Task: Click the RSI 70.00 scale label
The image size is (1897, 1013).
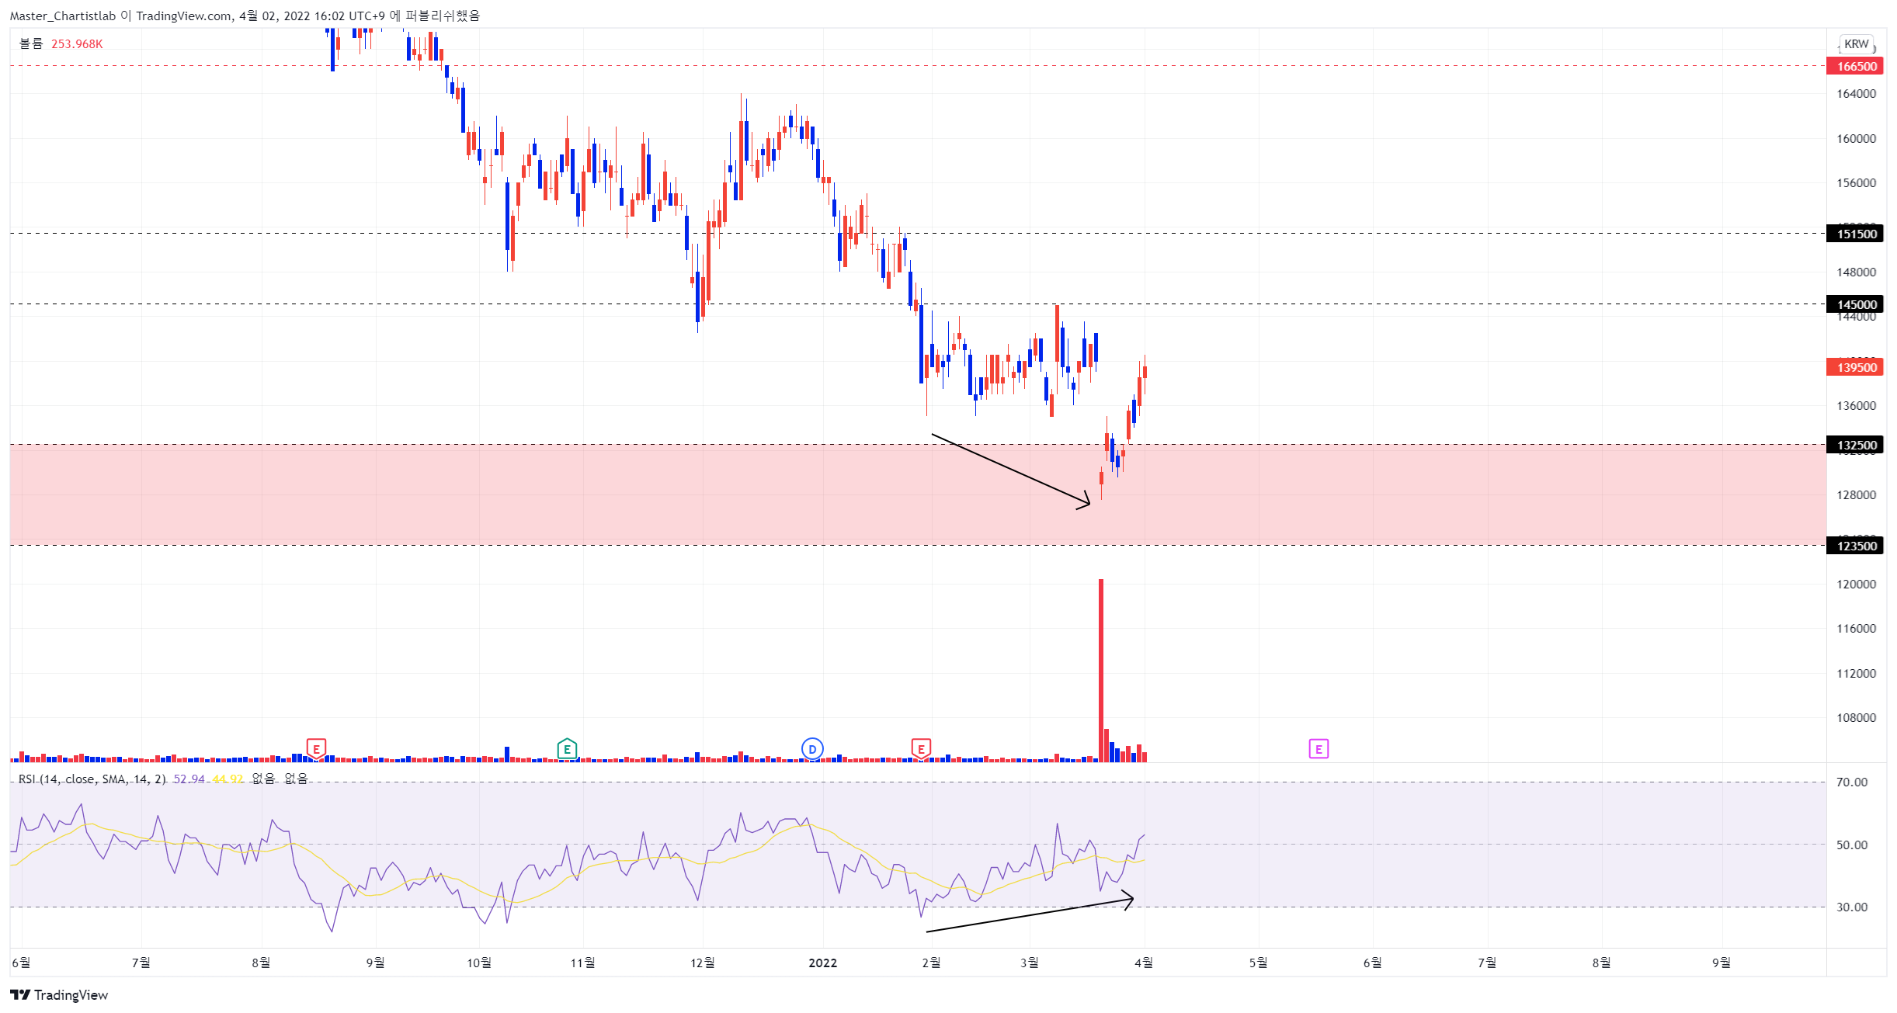Action: [x=1851, y=782]
